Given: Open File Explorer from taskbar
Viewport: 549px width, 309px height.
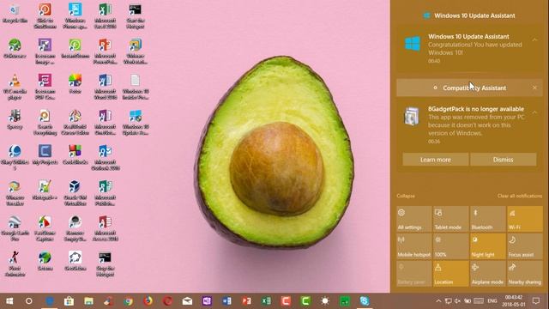Looking at the screenshot, I should tap(88, 301).
